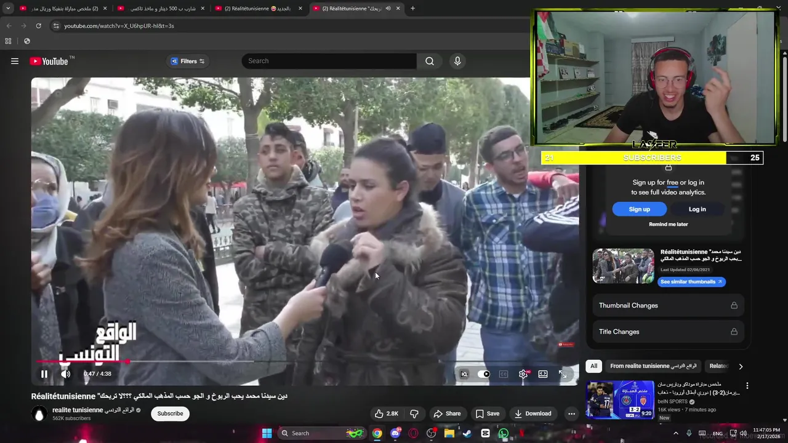Show hidden system tray icons chevron
The height and width of the screenshot is (443, 788).
tap(675, 433)
